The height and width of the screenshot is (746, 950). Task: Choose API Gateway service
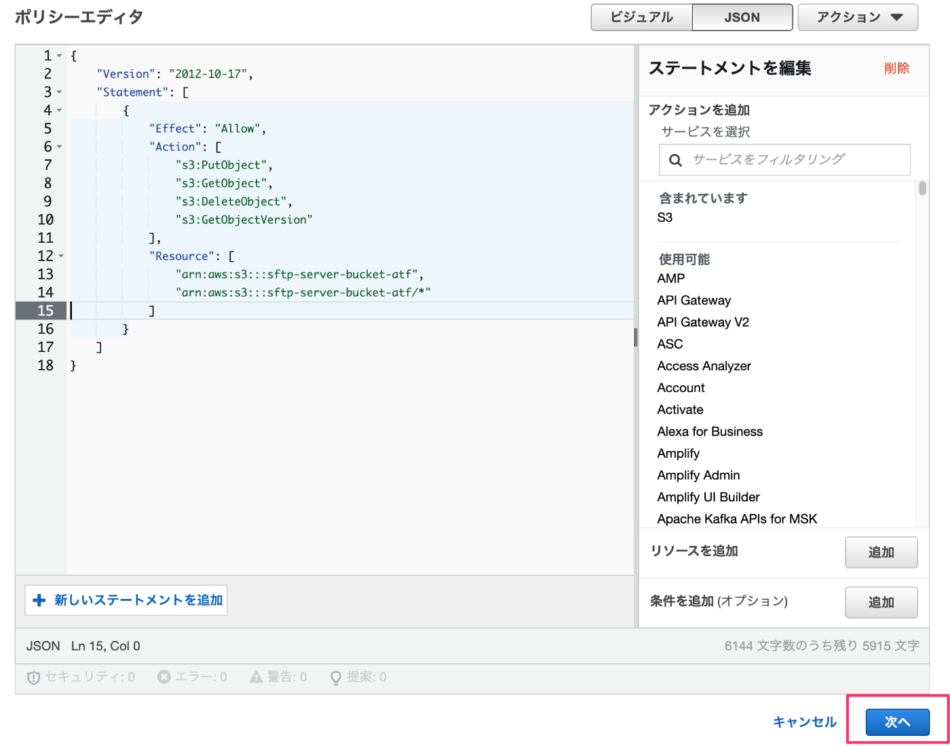pyautogui.click(x=694, y=300)
